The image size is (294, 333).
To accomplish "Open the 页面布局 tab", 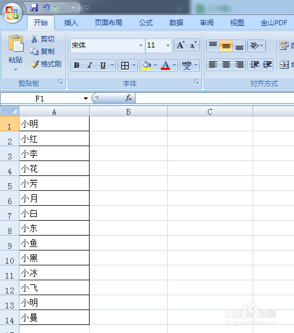I will coord(109,22).
